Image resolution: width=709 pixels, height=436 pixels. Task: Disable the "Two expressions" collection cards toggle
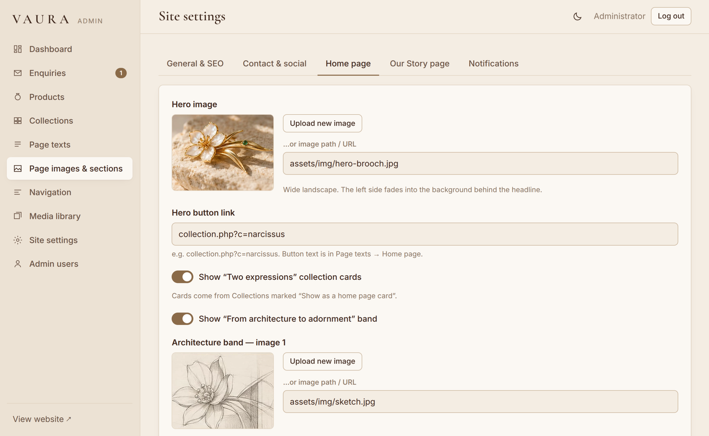tap(183, 277)
